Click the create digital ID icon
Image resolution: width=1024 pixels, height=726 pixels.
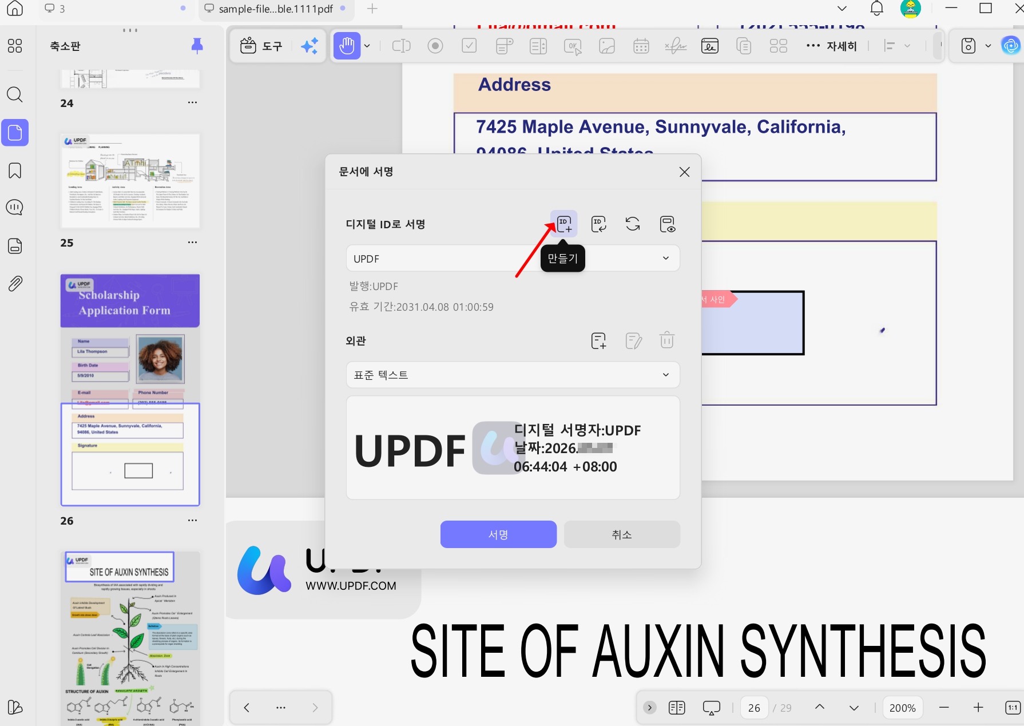[x=564, y=224]
